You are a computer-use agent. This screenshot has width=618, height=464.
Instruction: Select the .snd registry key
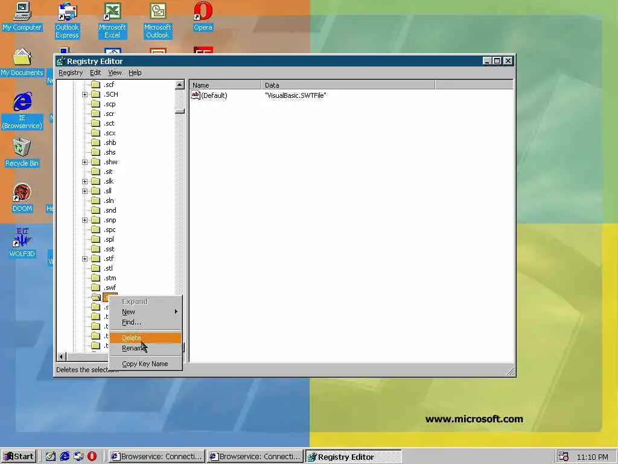click(x=110, y=210)
